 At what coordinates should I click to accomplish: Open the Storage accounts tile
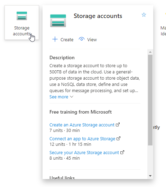click(x=22, y=23)
